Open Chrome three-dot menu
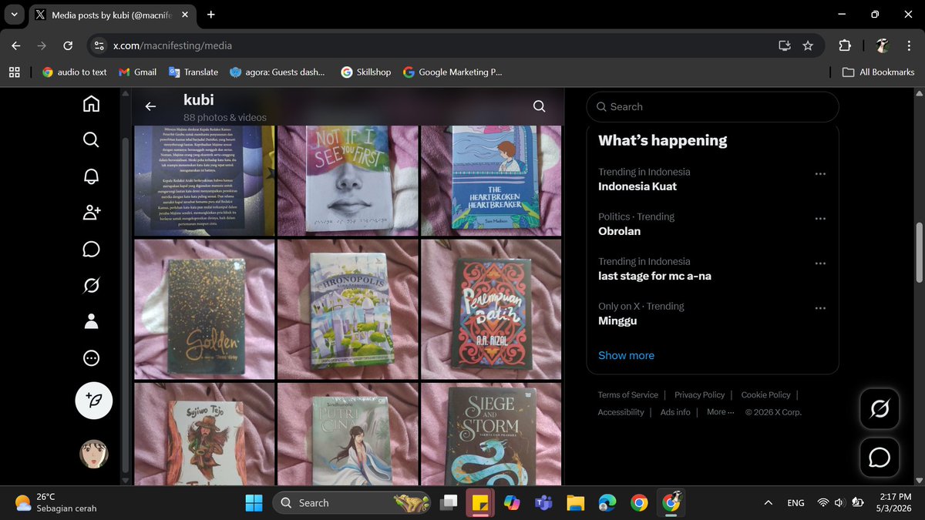925x520 pixels. click(910, 45)
